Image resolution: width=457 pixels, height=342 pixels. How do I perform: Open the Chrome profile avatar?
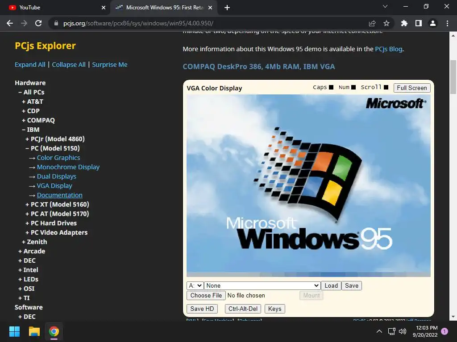[x=433, y=23]
